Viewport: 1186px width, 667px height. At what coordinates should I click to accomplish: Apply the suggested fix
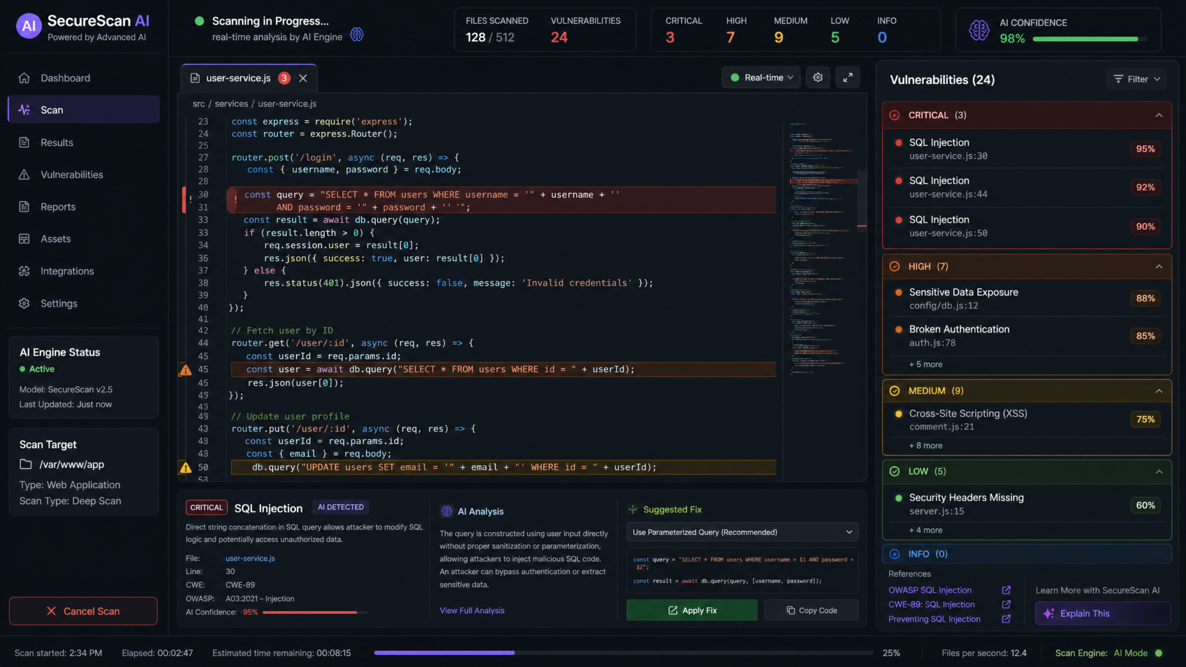pos(692,610)
